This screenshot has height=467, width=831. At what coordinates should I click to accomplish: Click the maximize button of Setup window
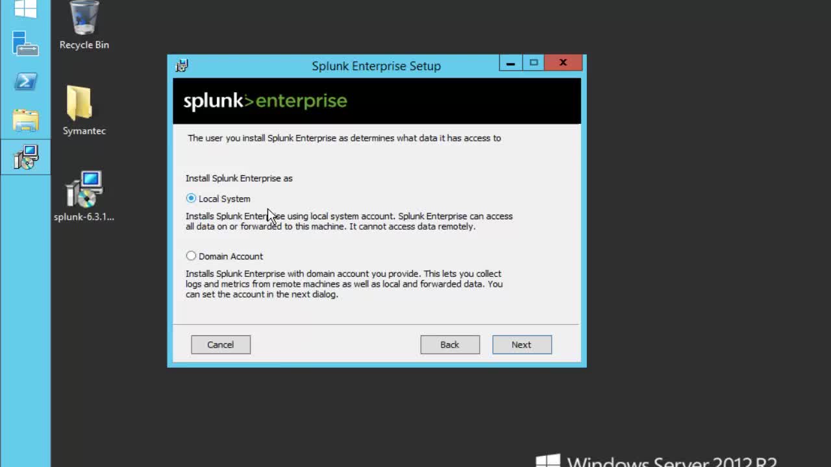(x=534, y=63)
